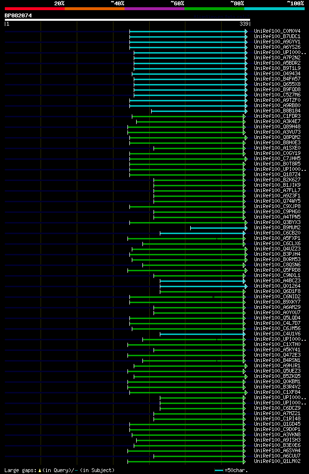Screen dimensions: 309x474
Task: Click the red 20% legend segment
Action: [x=35, y=9]
